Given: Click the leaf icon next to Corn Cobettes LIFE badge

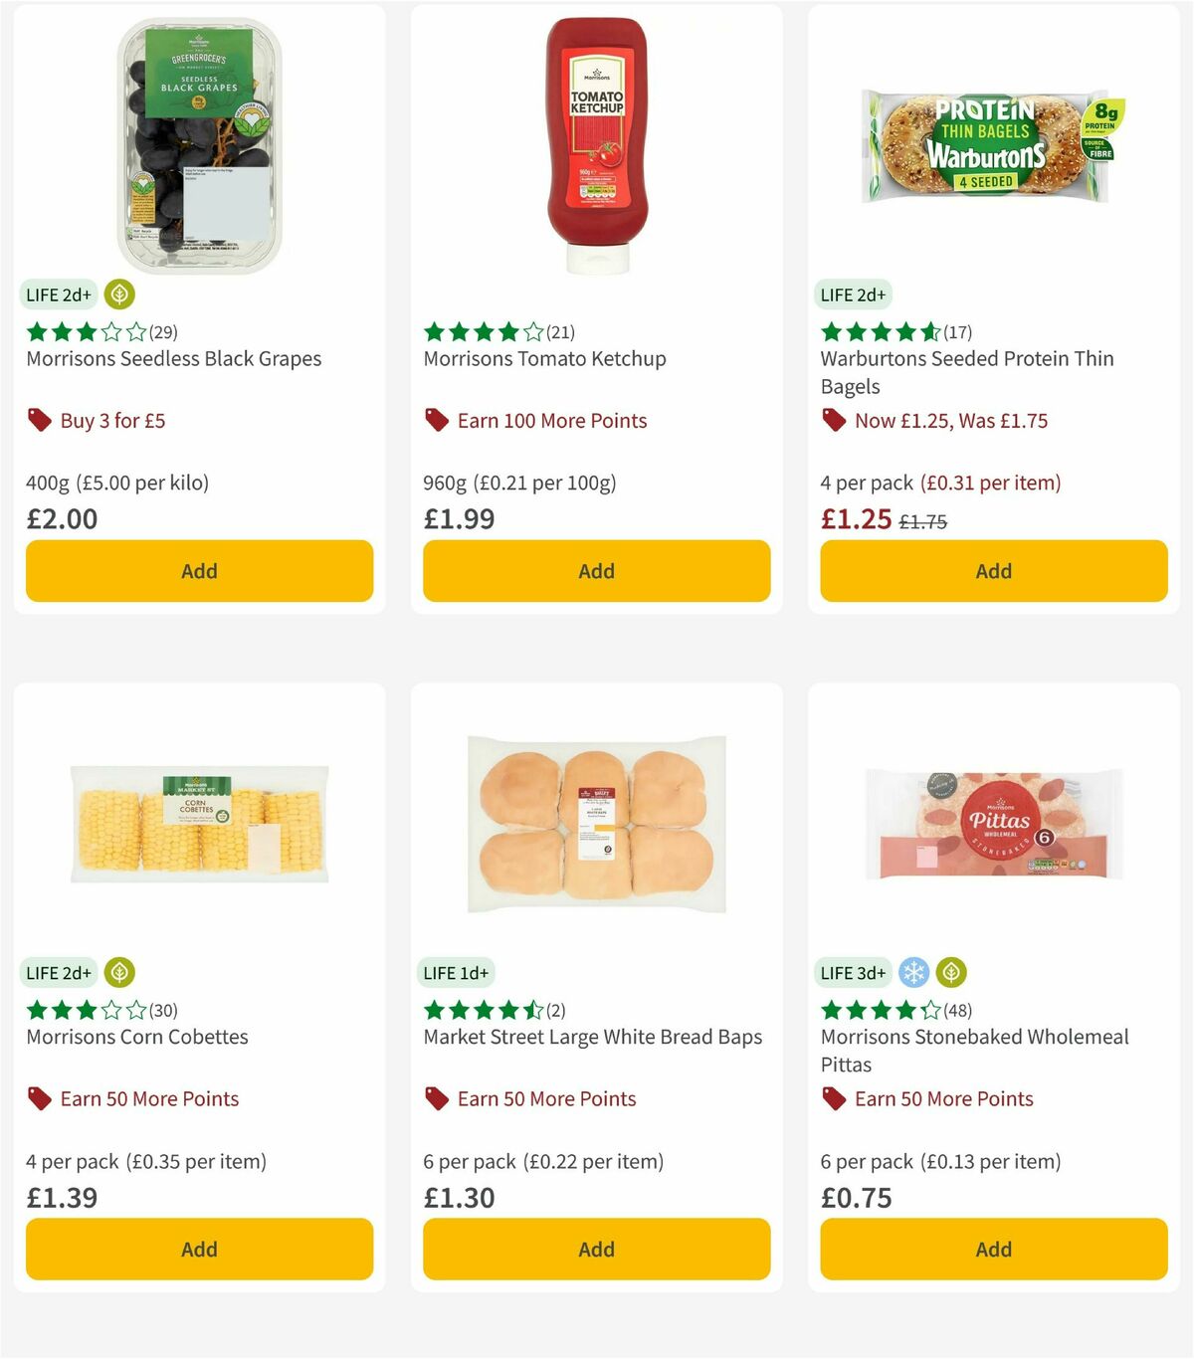Looking at the screenshot, I should tap(119, 972).
